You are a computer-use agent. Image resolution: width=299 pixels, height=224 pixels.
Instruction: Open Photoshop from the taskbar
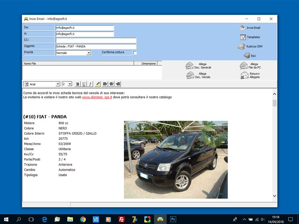173,219
